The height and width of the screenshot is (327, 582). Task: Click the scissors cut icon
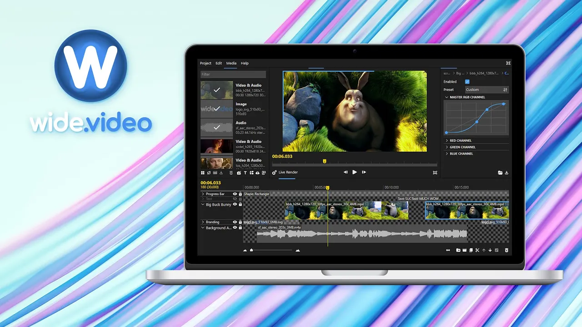click(477, 250)
